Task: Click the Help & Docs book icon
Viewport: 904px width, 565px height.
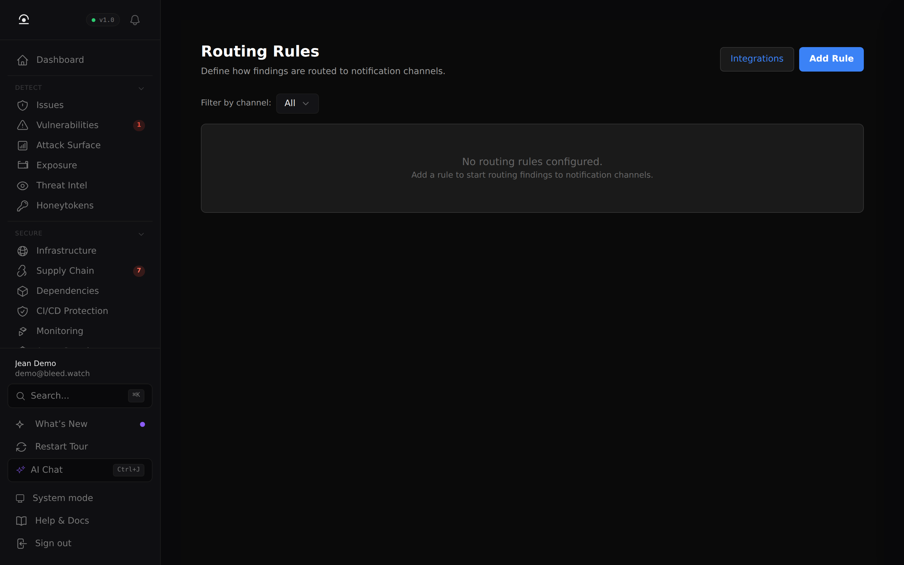Action: [x=21, y=521]
